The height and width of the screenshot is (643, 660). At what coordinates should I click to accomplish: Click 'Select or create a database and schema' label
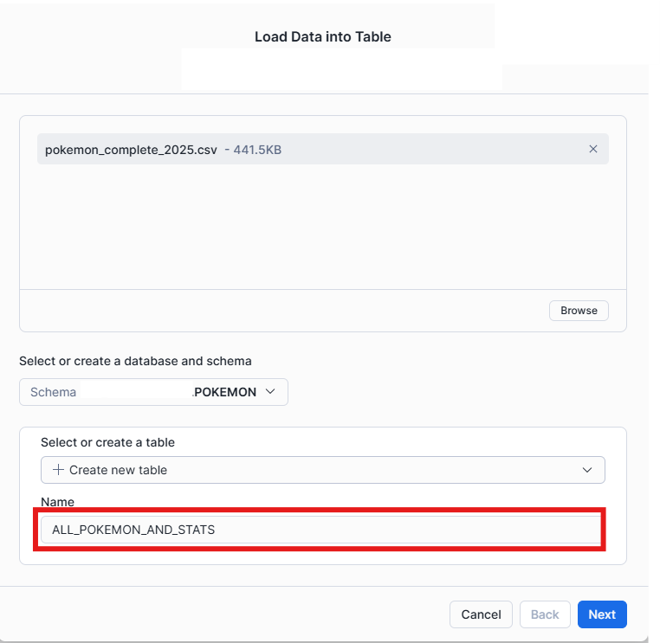point(135,360)
